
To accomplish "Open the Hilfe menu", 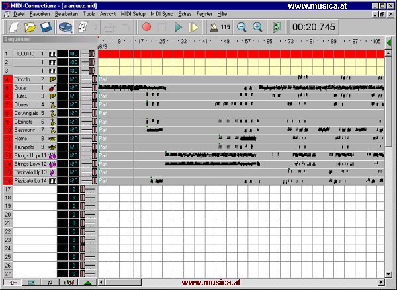I will 222,14.
